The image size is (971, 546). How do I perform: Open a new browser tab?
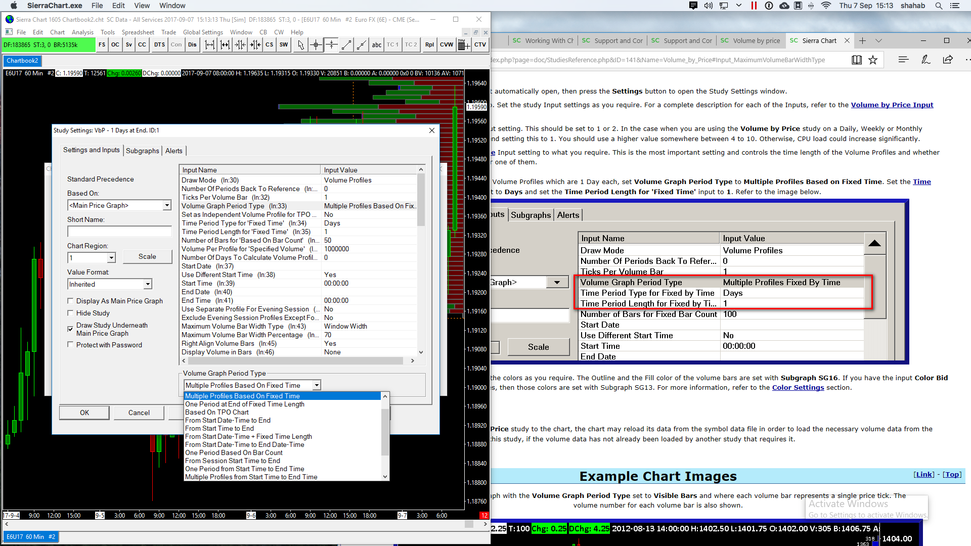click(863, 40)
